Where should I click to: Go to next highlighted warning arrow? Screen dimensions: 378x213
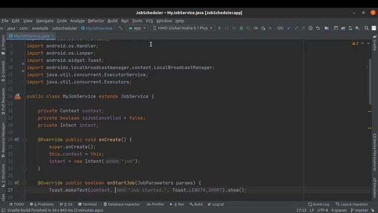368,43
